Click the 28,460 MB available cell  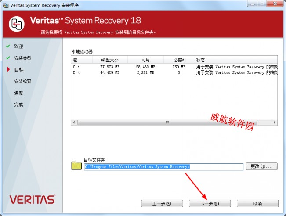click(145, 67)
